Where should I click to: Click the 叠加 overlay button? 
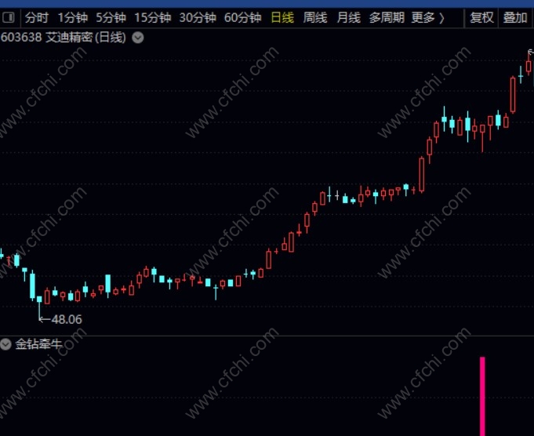(x=515, y=17)
